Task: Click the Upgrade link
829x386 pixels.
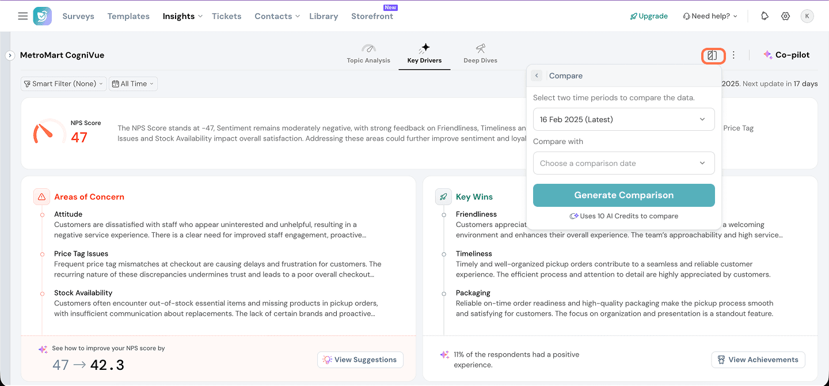Action: click(x=649, y=16)
